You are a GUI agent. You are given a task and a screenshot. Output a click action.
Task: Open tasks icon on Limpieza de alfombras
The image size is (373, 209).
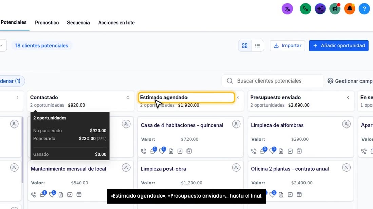coord(290,151)
